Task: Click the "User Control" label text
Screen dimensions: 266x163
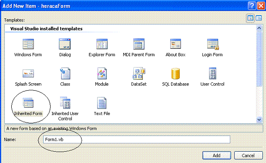Action: point(212,84)
